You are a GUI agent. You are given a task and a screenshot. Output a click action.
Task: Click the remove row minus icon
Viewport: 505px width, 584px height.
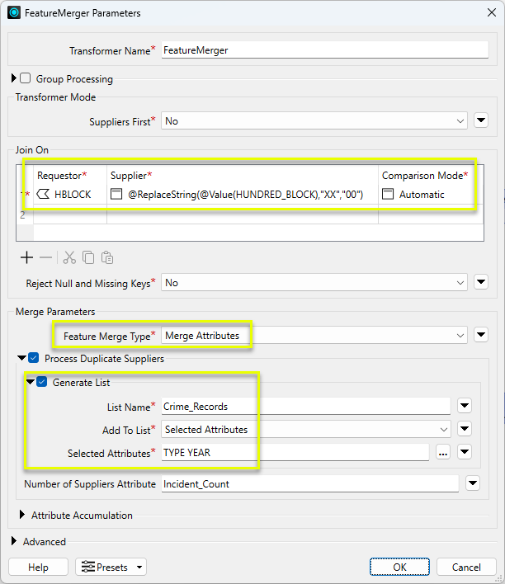46,257
